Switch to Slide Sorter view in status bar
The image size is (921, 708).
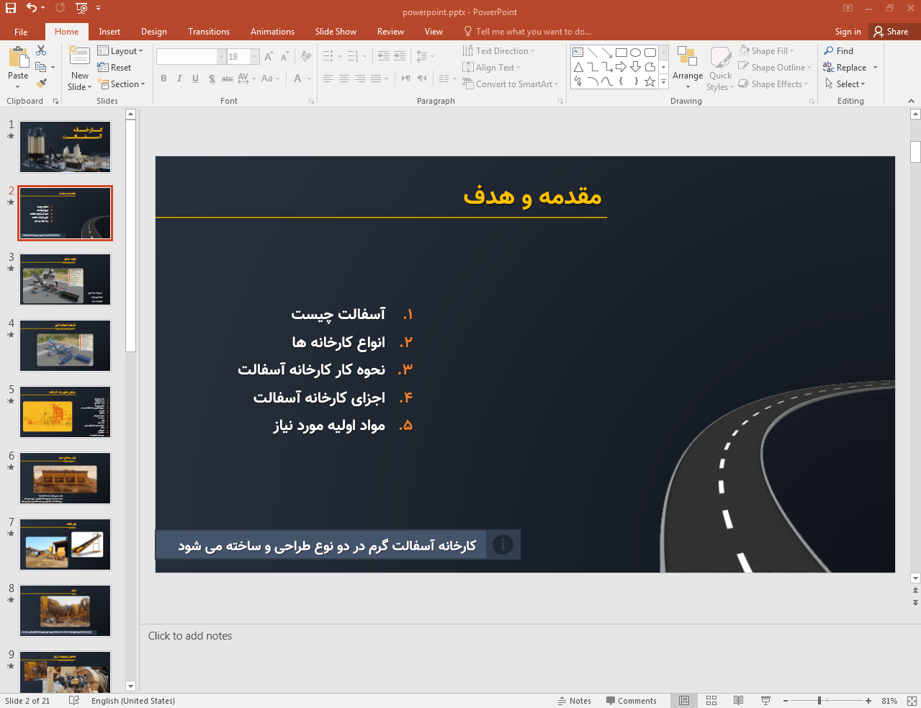(711, 701)
